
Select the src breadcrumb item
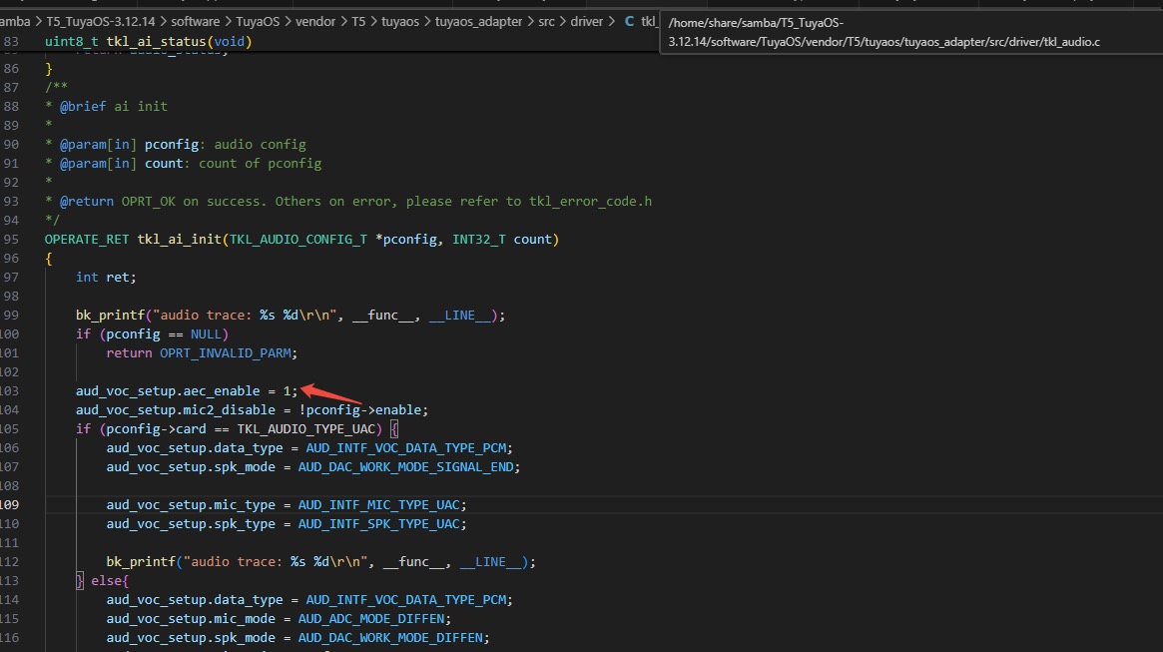pyautogui.click(x=546, y=21)
